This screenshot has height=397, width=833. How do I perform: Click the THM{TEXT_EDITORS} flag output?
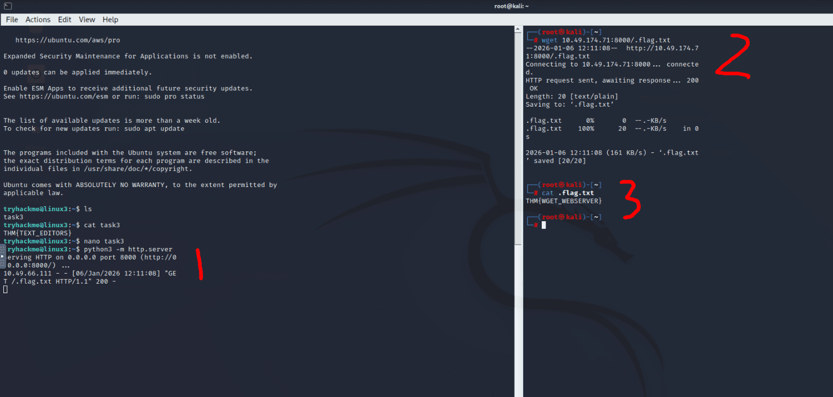point(37,233)
